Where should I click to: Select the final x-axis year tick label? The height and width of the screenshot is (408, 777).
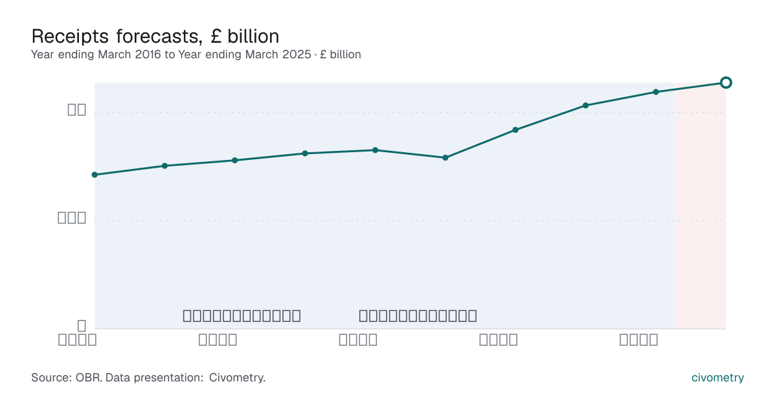tap(639, 339)
